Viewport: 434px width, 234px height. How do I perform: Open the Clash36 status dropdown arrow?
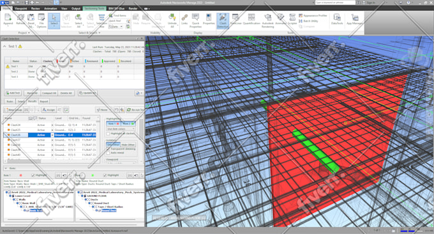[x=52, y=135]
